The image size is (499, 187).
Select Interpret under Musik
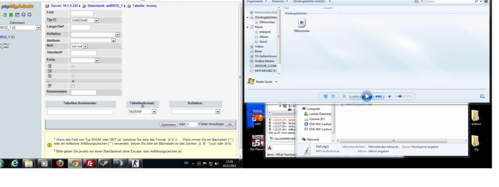[x=265, y=32]
